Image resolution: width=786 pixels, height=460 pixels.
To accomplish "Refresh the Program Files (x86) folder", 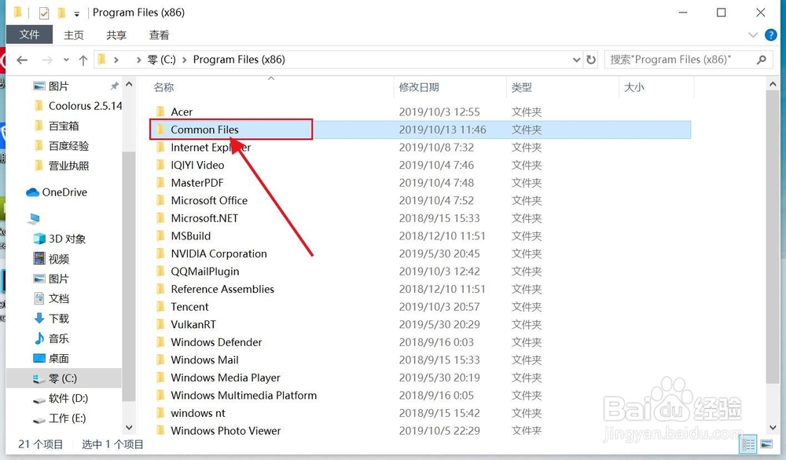I will point(591,60).
